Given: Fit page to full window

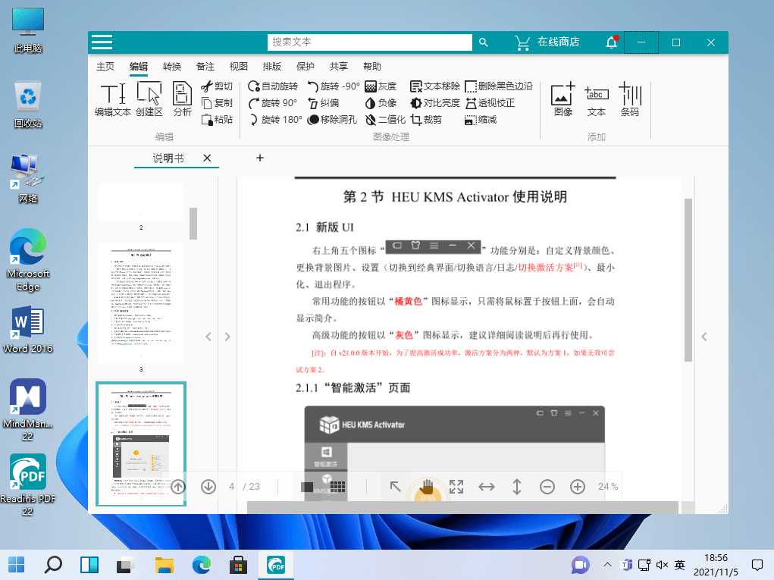Looking at the screenshot, I should point(456,487).
